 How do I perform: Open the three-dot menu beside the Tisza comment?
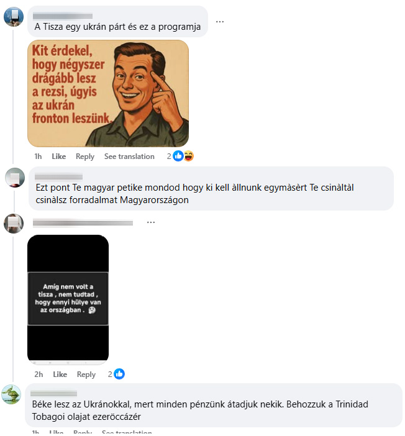pos(220,22)
